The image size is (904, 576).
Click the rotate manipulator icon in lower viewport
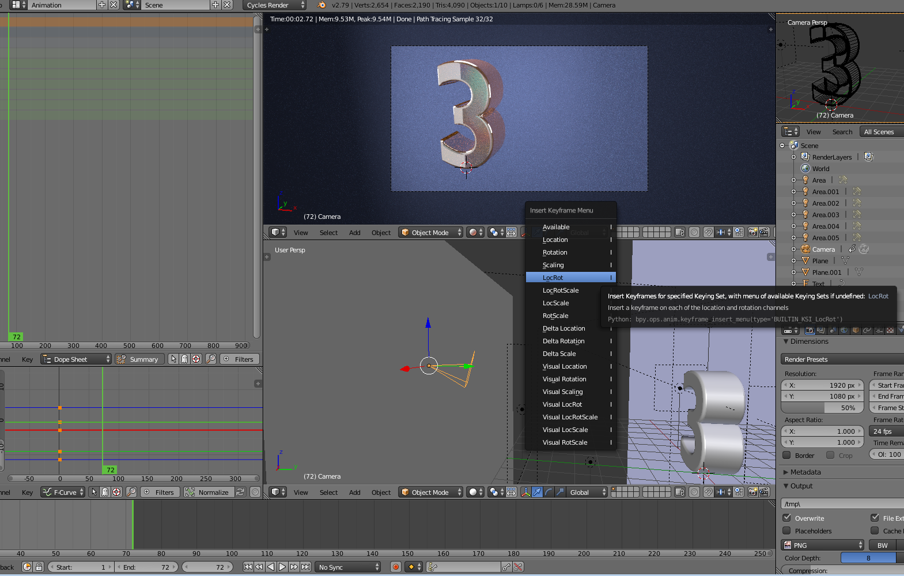(549, 492)
